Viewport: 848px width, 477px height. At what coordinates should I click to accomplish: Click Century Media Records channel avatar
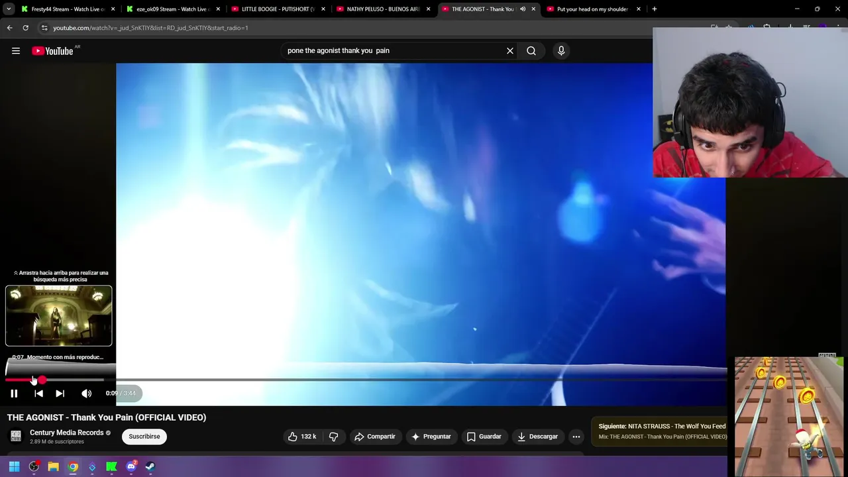coord(16,436)
